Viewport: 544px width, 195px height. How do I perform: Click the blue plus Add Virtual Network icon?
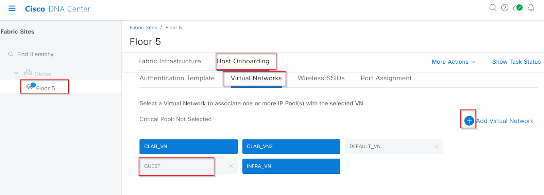coord(469,121)
